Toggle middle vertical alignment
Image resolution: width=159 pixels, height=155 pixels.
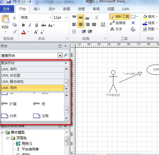coord(81,18)
